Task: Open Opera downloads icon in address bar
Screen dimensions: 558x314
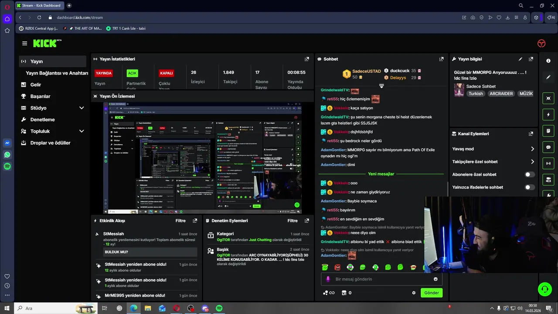Action: click(x=507, y=17)
